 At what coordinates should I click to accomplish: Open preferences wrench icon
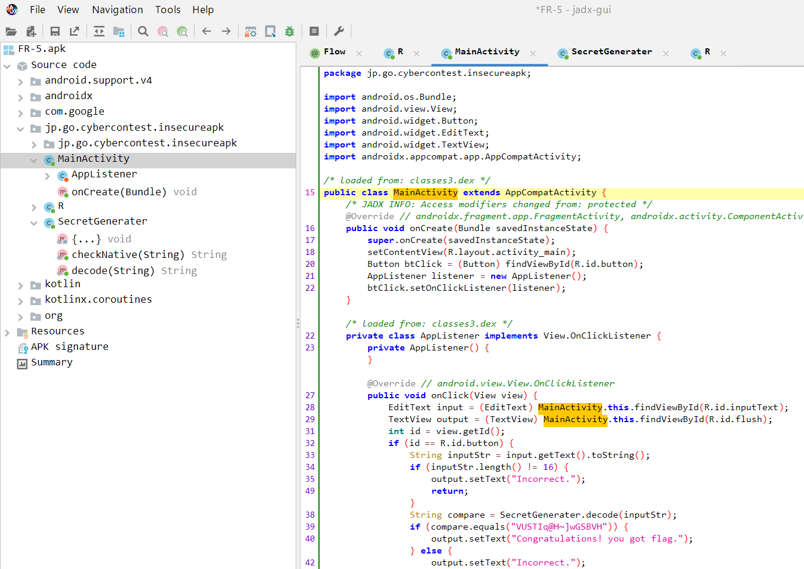[339, 32]
